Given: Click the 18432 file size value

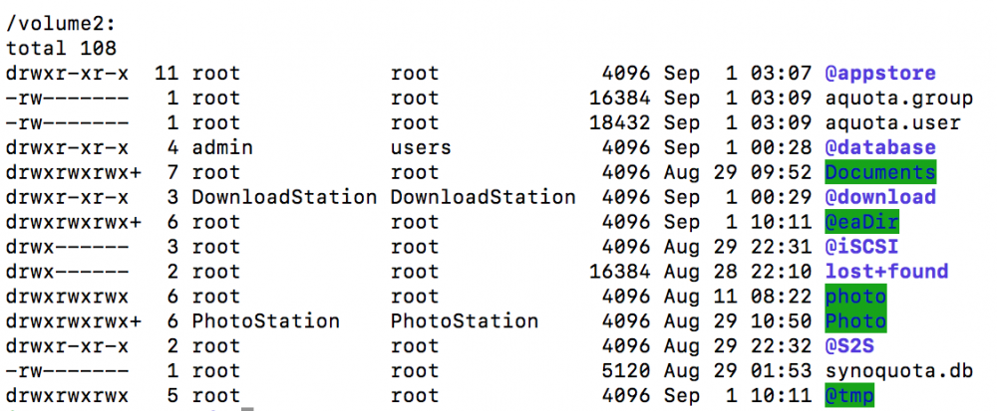Looking at the screenshot, I should [620, 122].
